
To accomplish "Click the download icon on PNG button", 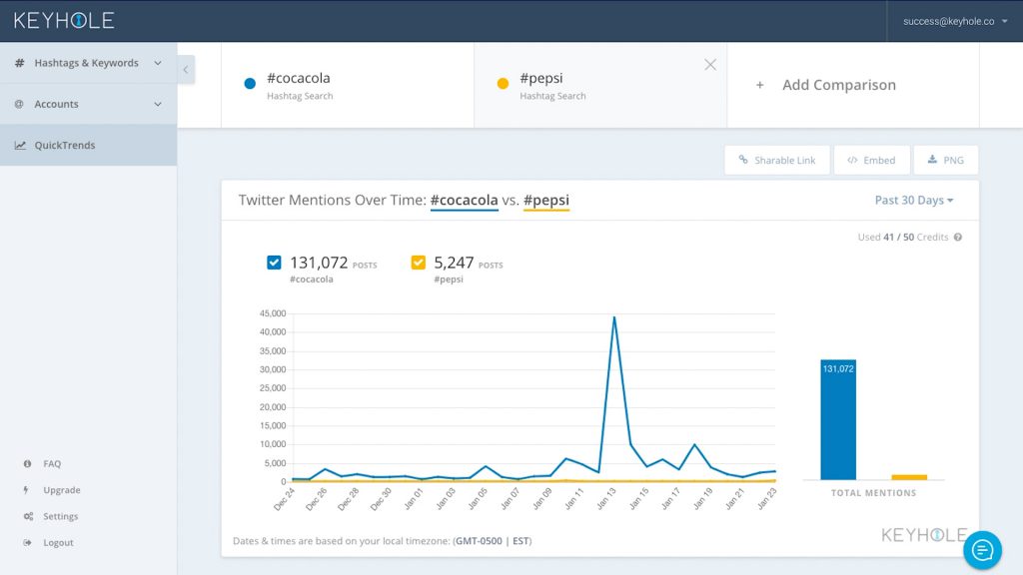I will point(932,159).
